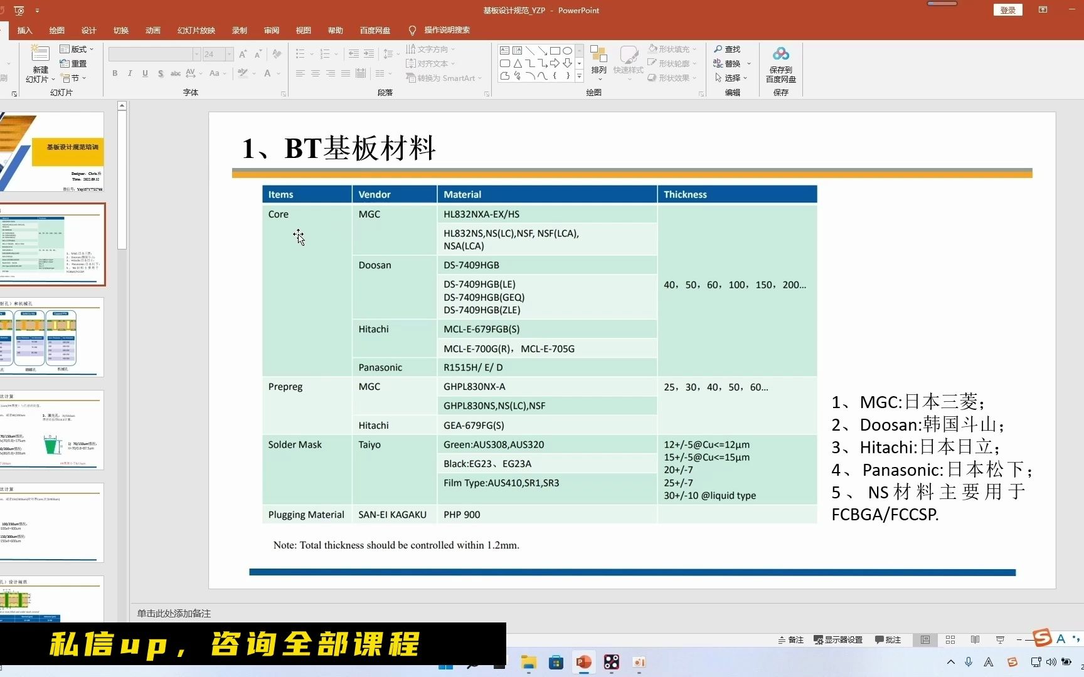Click 查找 to find text
This screenshot has height=677, width=1084.
pos(728,49)
